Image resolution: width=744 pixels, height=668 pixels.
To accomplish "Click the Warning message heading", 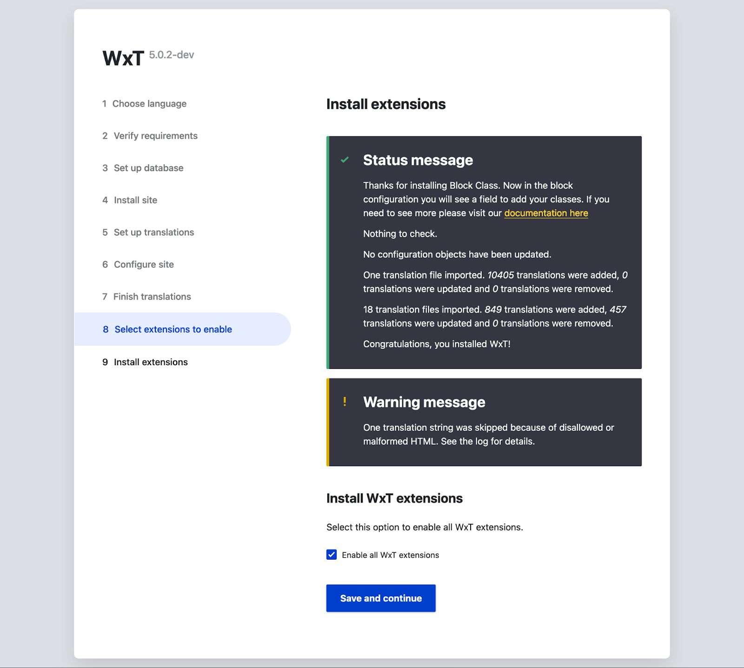I will 424,402.
